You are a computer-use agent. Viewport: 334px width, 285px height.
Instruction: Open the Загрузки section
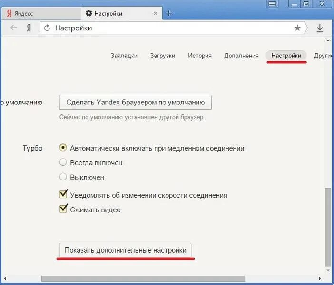[x=163, y=56]
